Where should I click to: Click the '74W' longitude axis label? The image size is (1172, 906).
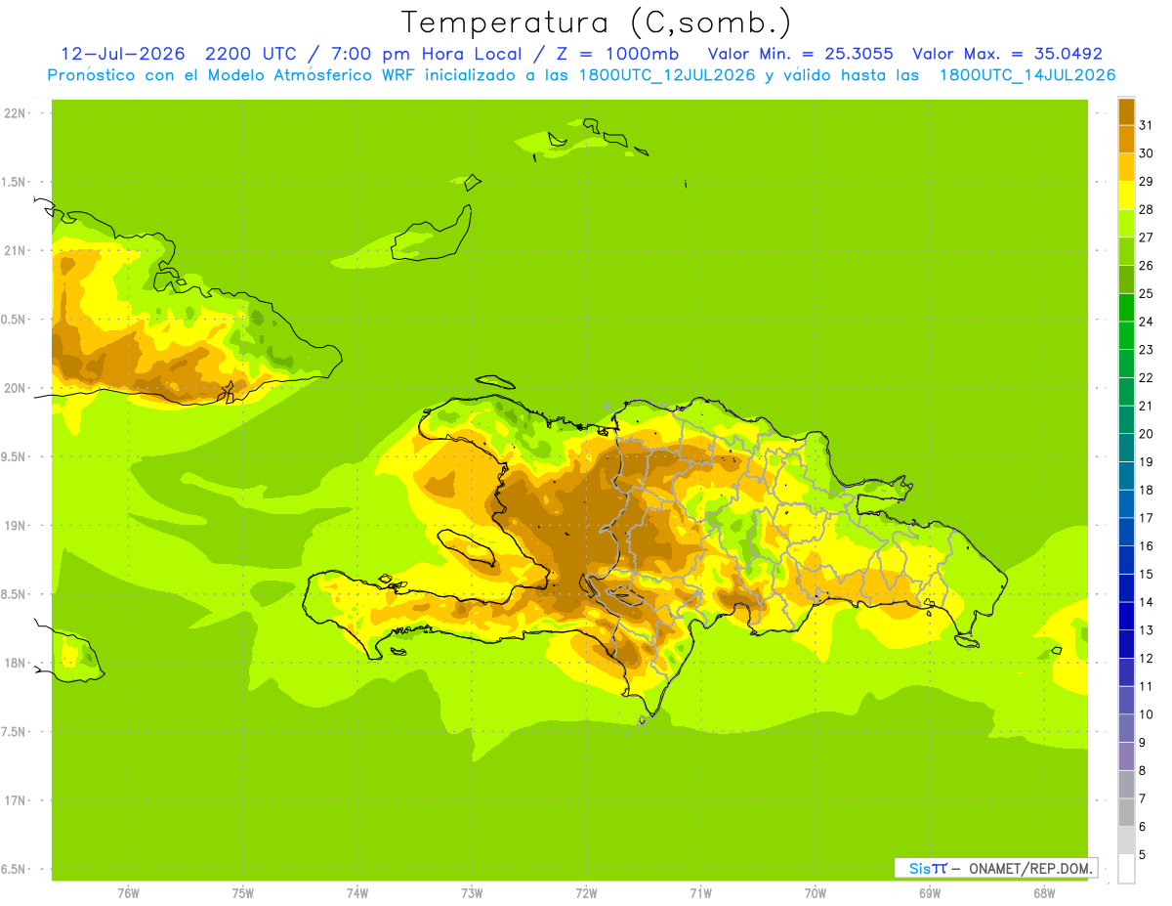click(x=357, y=892)
